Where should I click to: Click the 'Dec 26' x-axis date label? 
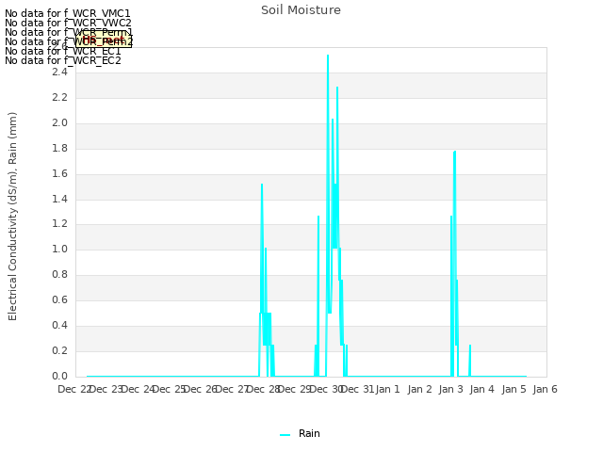pyautogui.click(x=201, y=389)
